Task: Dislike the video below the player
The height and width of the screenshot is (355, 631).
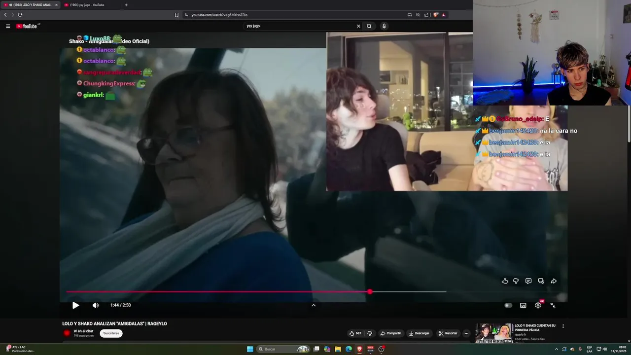Action: 370,333
